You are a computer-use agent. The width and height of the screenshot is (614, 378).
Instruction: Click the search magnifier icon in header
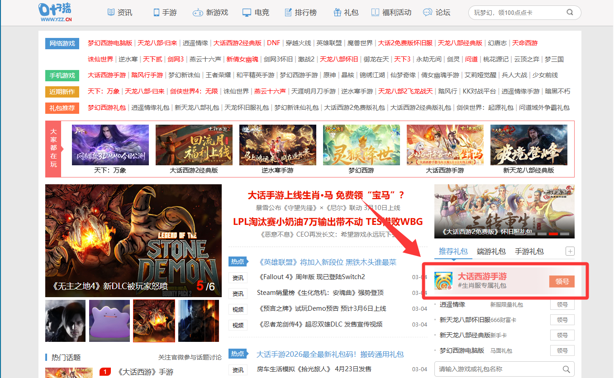pos(570,13)
